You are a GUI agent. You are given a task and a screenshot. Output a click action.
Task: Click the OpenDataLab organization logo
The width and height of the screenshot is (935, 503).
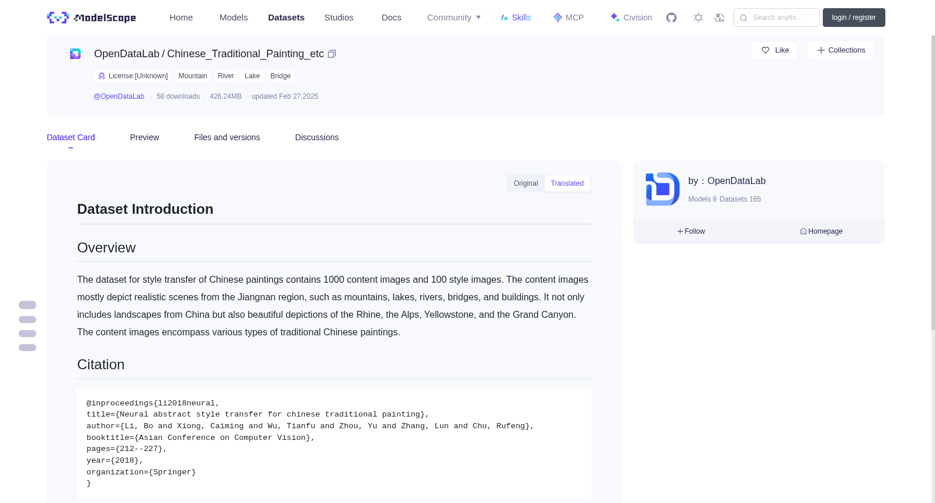pos(663,189)
